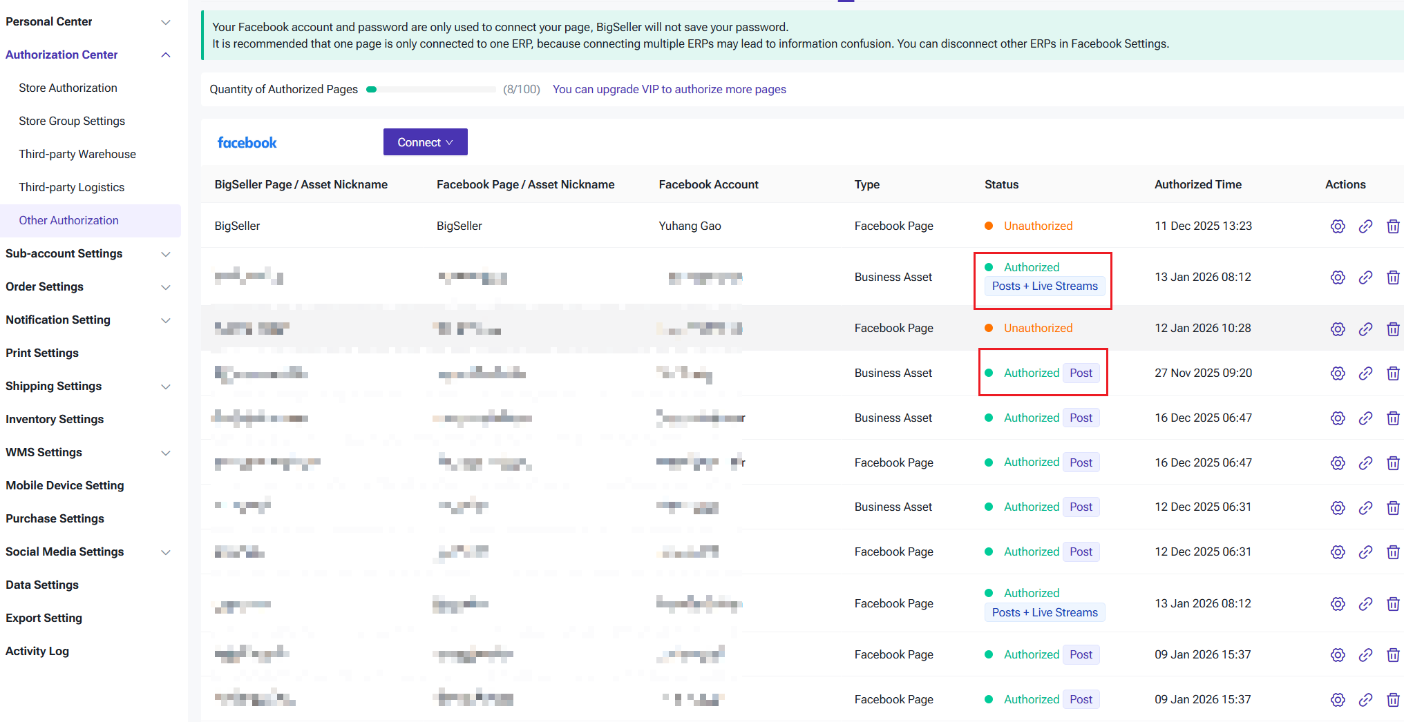This screenshot has height=722, width=1404.
Task: Delete the BigSeller page row
Action: coord(1393,226)
